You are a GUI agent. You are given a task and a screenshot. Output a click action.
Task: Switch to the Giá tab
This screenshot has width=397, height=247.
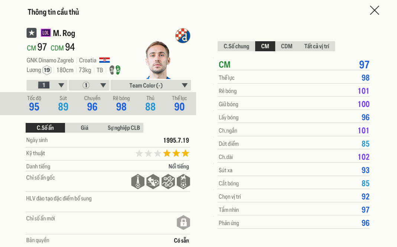[85, 128]
